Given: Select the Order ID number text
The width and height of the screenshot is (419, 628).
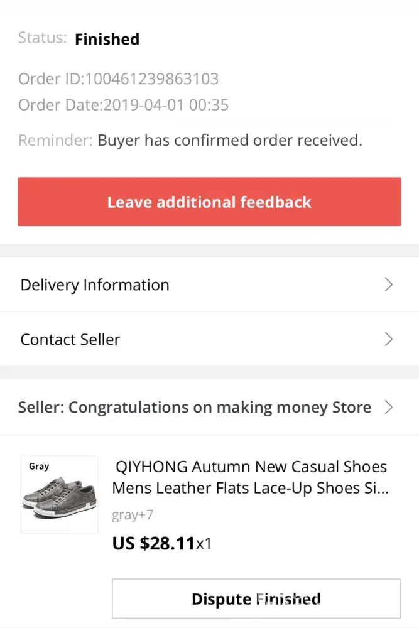Looking at the screenshot, I should click(151, 79).
